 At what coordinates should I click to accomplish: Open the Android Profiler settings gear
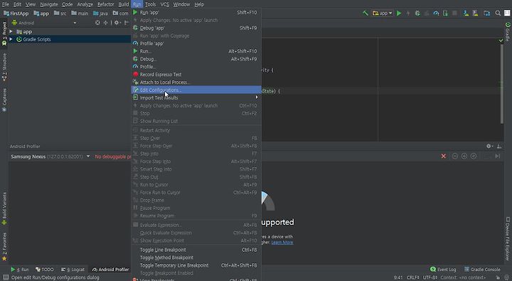click(x=489, y=147)
